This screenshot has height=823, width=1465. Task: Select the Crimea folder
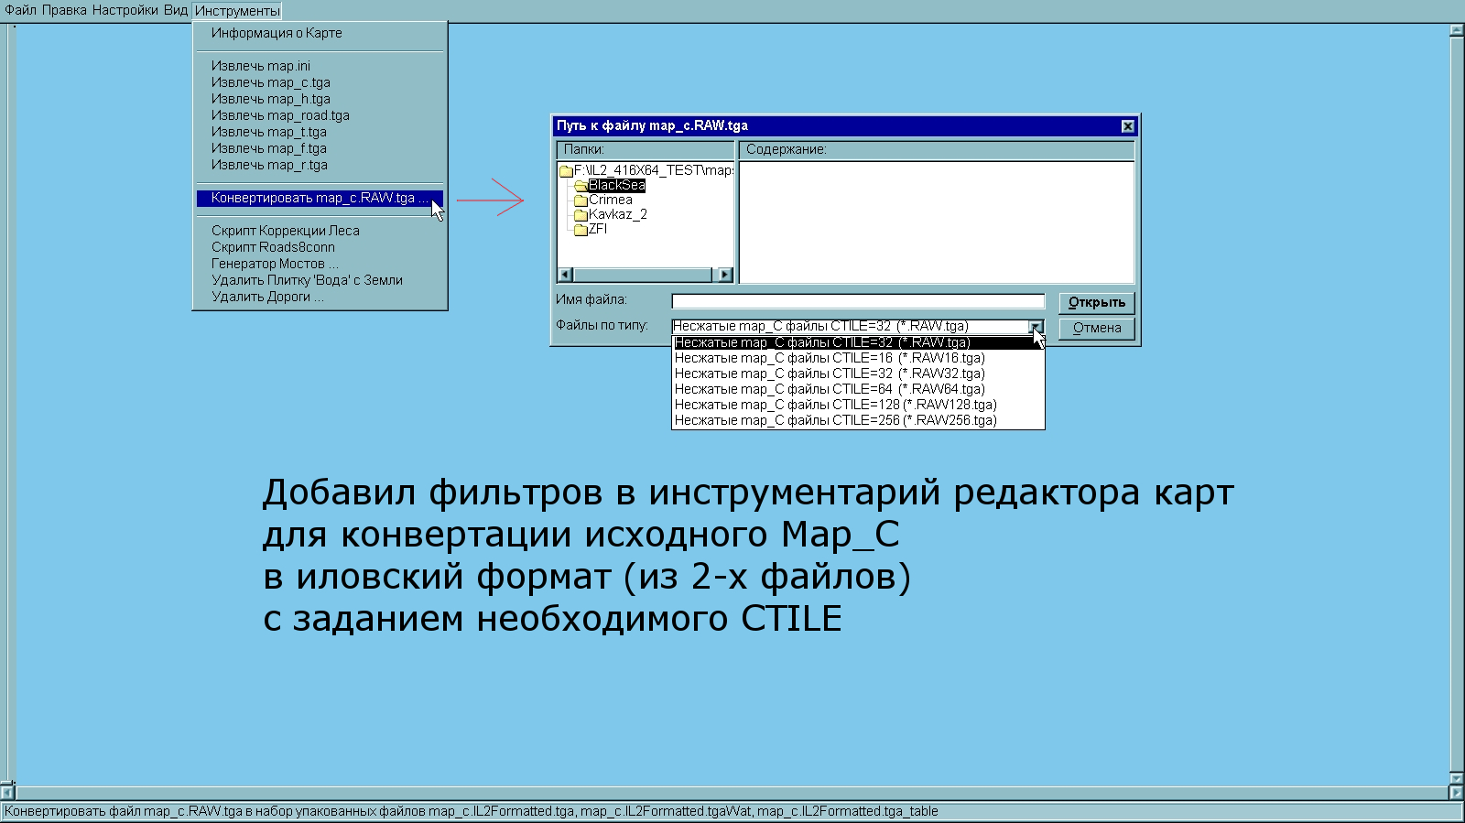point(610,200)
